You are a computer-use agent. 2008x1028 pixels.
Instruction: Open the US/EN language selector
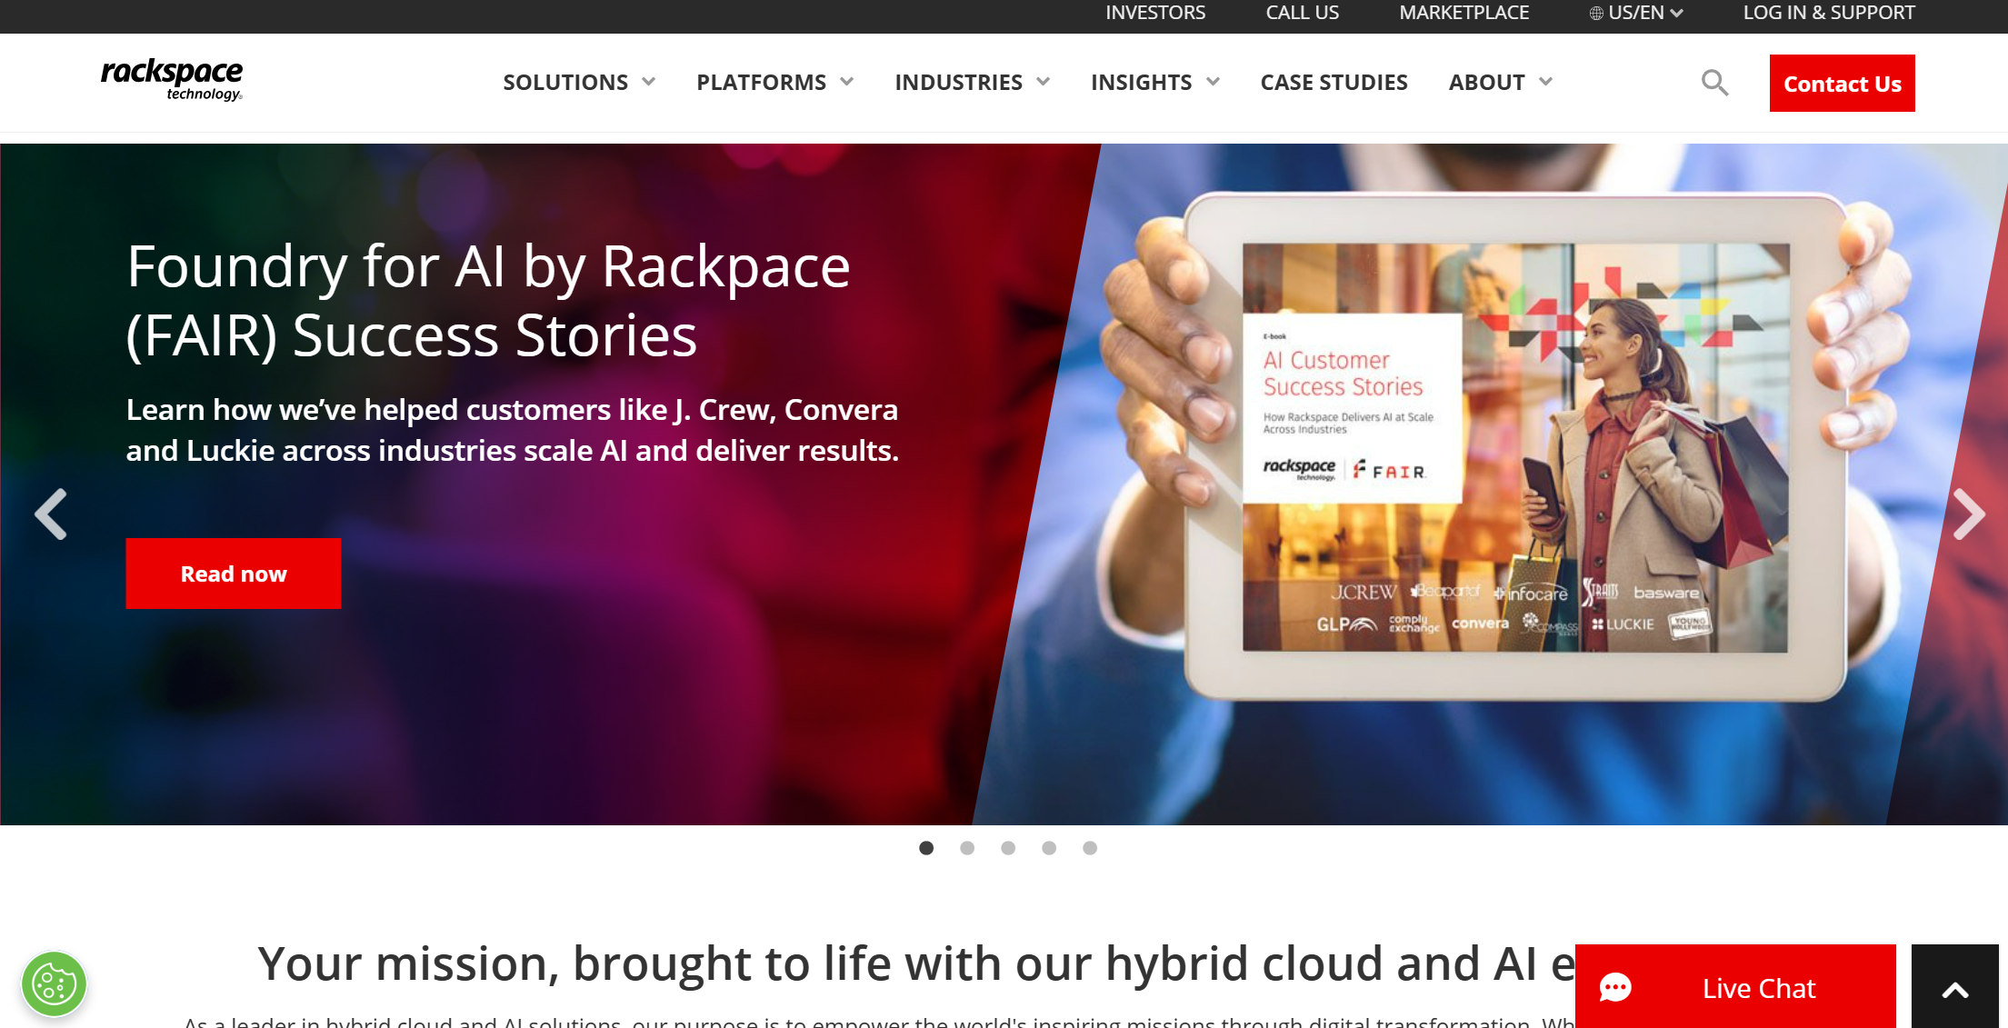[x=1636, y=13]
